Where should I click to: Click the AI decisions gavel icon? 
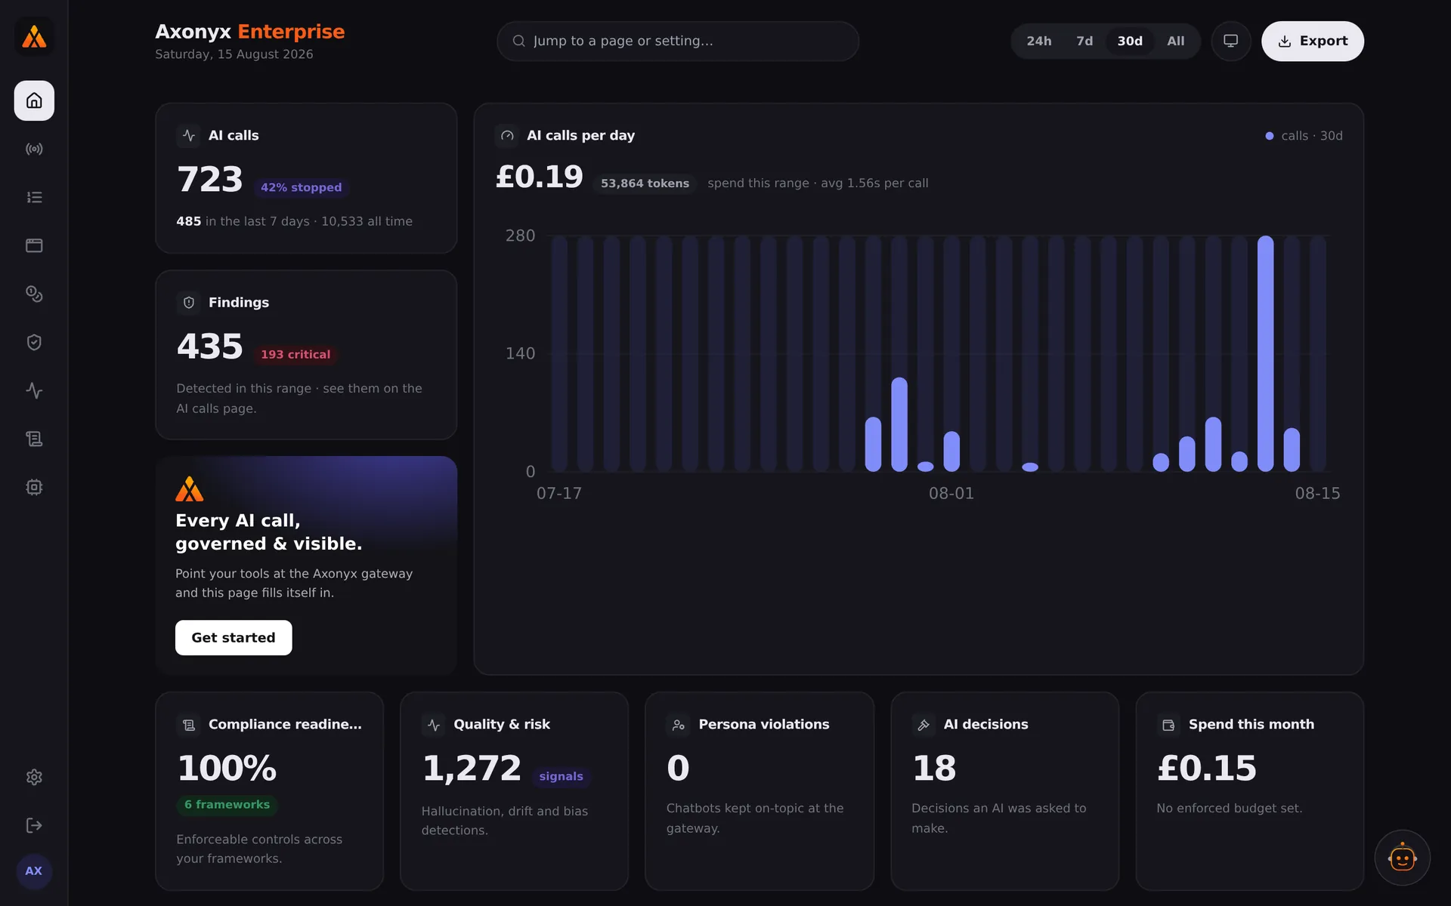coord(924,724)
